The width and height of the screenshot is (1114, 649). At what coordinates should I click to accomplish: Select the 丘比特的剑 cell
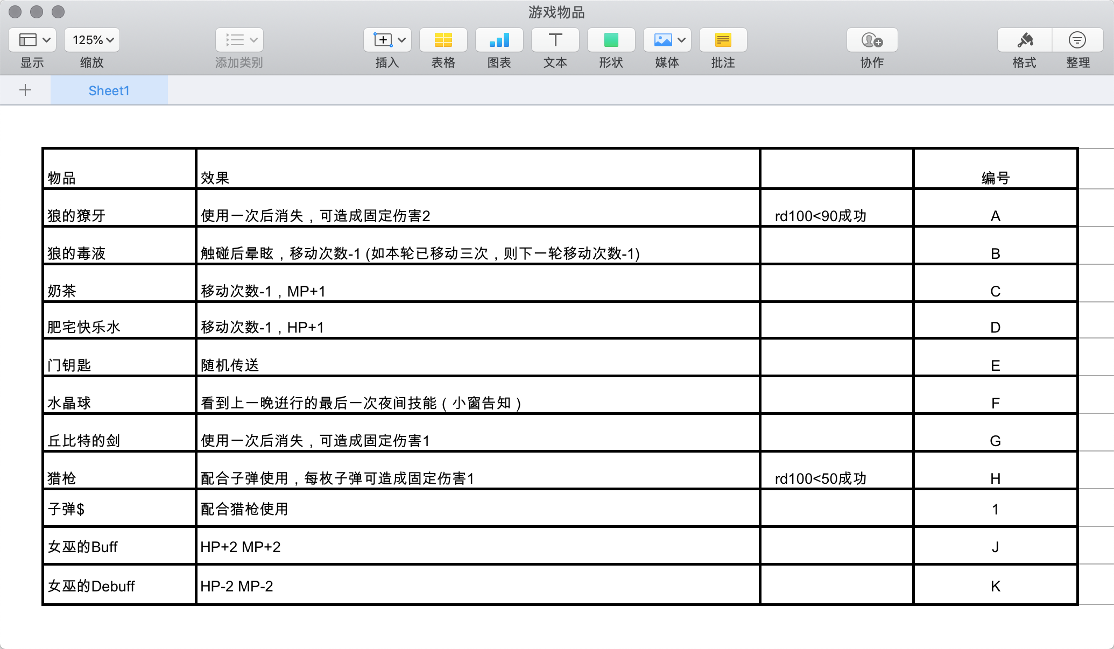(x=119, y=433)
